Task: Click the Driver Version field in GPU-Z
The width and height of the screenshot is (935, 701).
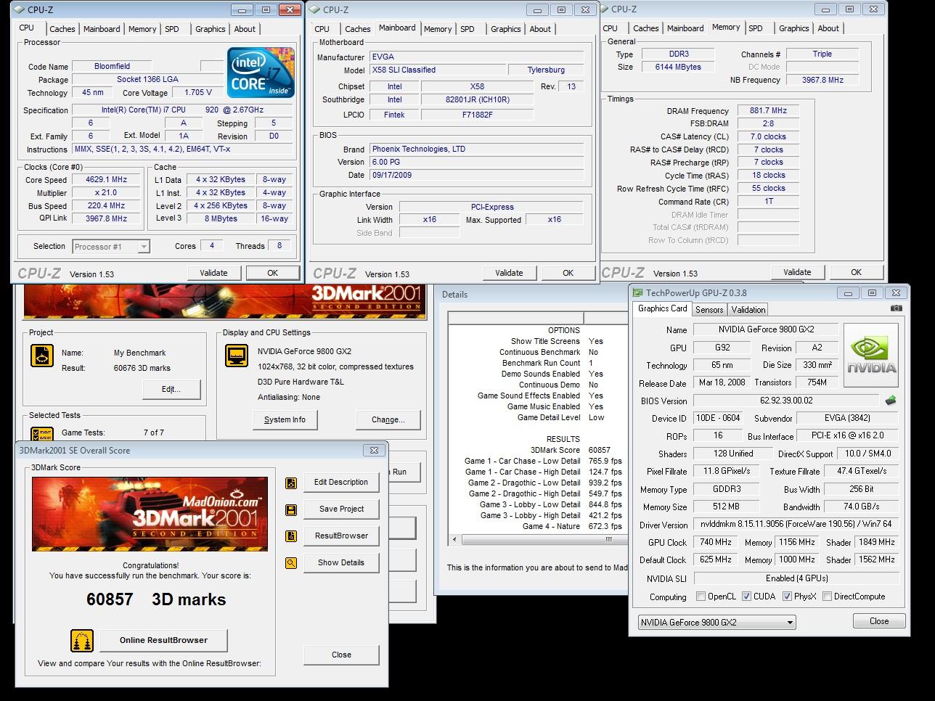Action: 796,524
